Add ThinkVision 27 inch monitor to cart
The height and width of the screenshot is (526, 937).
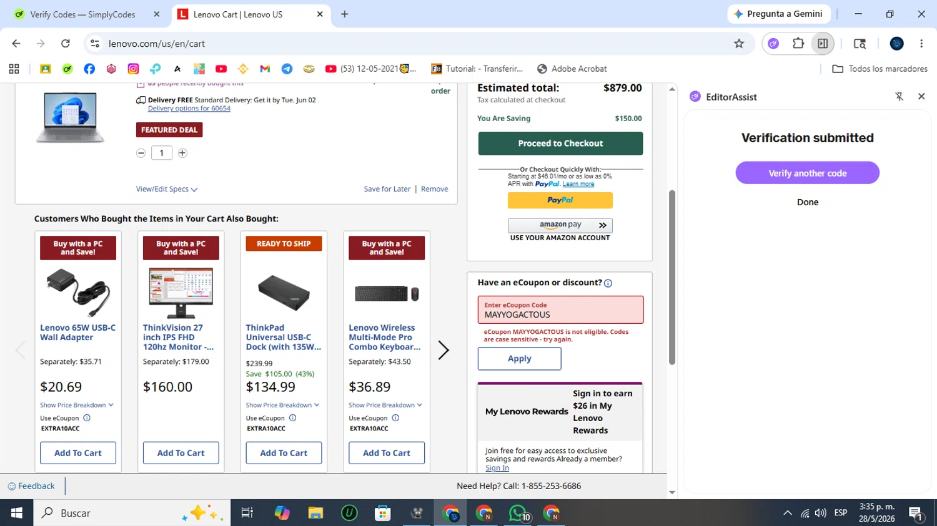181,453
